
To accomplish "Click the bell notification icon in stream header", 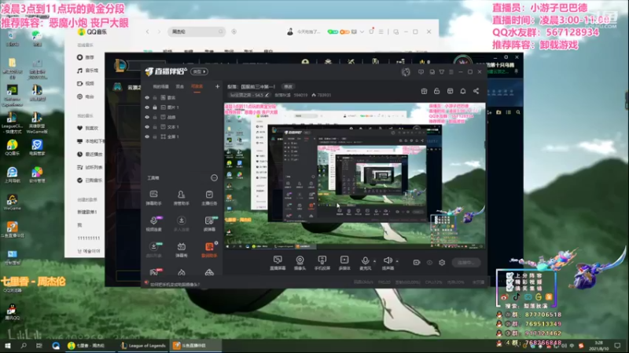I will [x=463, y=91].
